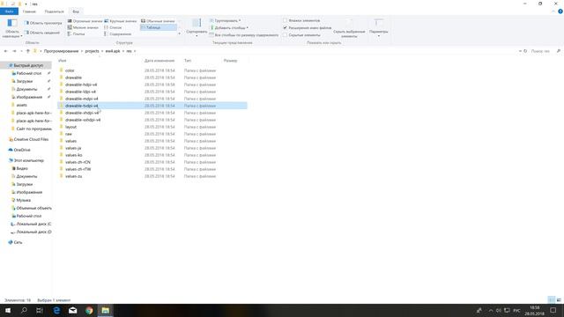Screen dimensions: 564x317
Task: Refresh the res folder view
Action: (x=525, y=51)
